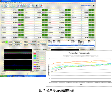Select the green legend color swatch

35,56
